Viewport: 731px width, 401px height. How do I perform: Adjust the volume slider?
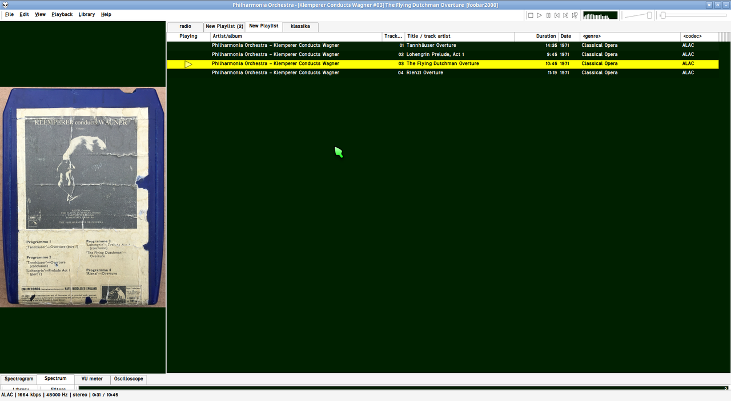pyautogui.click(x=638, y=15)
